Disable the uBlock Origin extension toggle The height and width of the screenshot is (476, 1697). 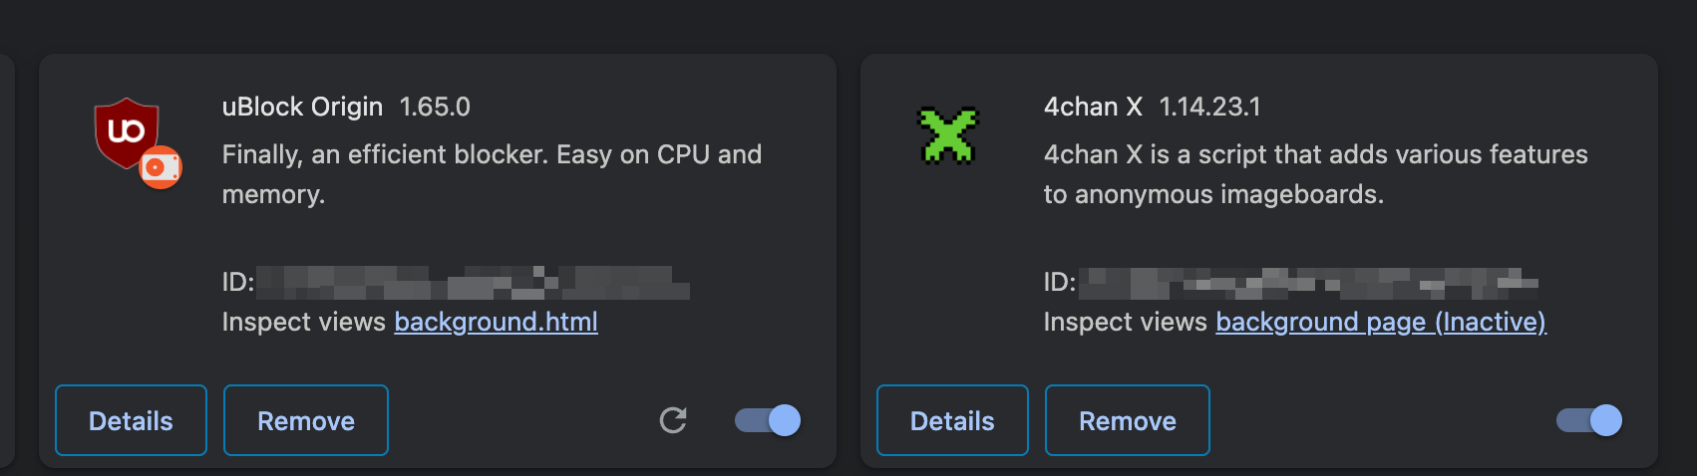(x=768, y=420)
